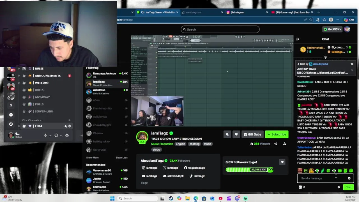359x202 pixels.
Task: Send message with green Chat button
Action: (x=348, y=187)
